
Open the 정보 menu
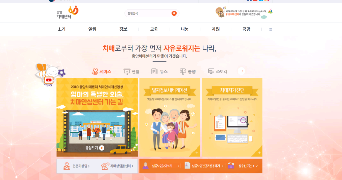[x=123, y=29]
